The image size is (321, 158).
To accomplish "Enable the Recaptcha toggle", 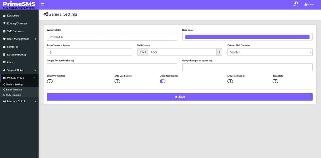I will coord(275,81).
